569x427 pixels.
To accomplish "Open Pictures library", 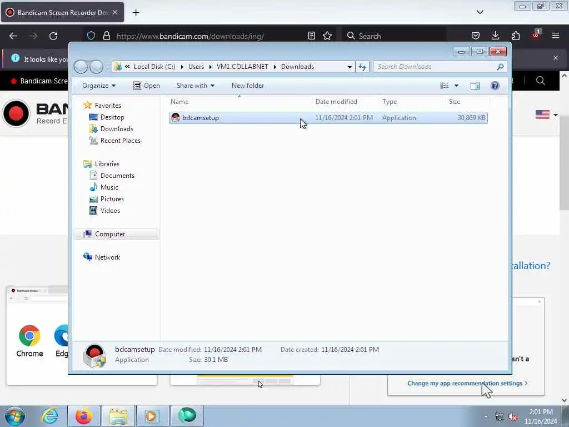I will point(112,199).
